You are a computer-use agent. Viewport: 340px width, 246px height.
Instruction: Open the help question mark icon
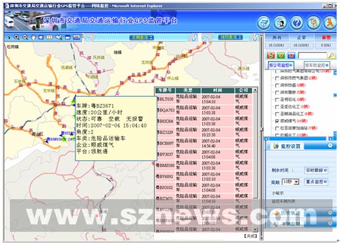[297, 22]
